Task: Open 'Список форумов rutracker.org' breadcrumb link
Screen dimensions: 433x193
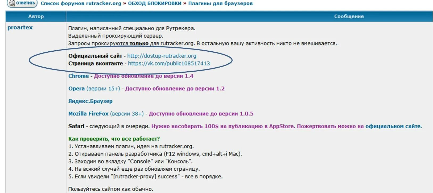Action: [x=81, y=3]
